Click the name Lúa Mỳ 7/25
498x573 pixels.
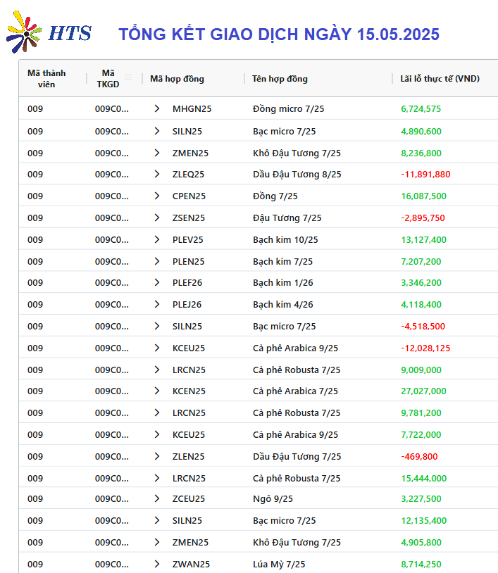(279, 565)
